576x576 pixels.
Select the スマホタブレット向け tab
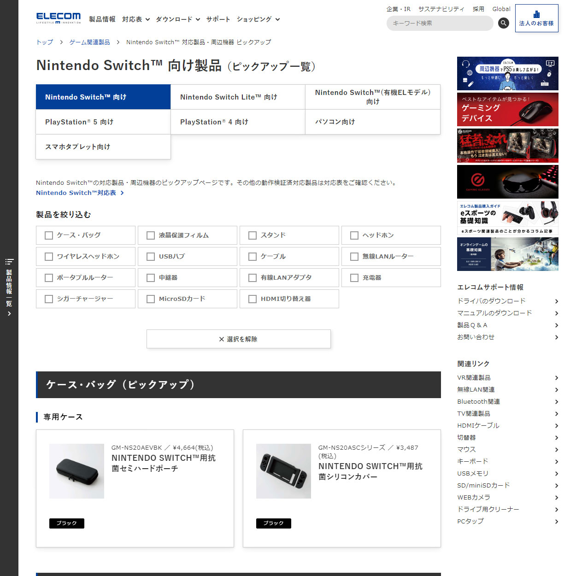click(x=103, y=147)
